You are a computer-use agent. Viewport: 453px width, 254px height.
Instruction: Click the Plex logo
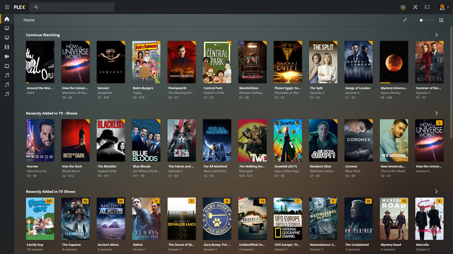pyautogui.click(x=19, y=7)
